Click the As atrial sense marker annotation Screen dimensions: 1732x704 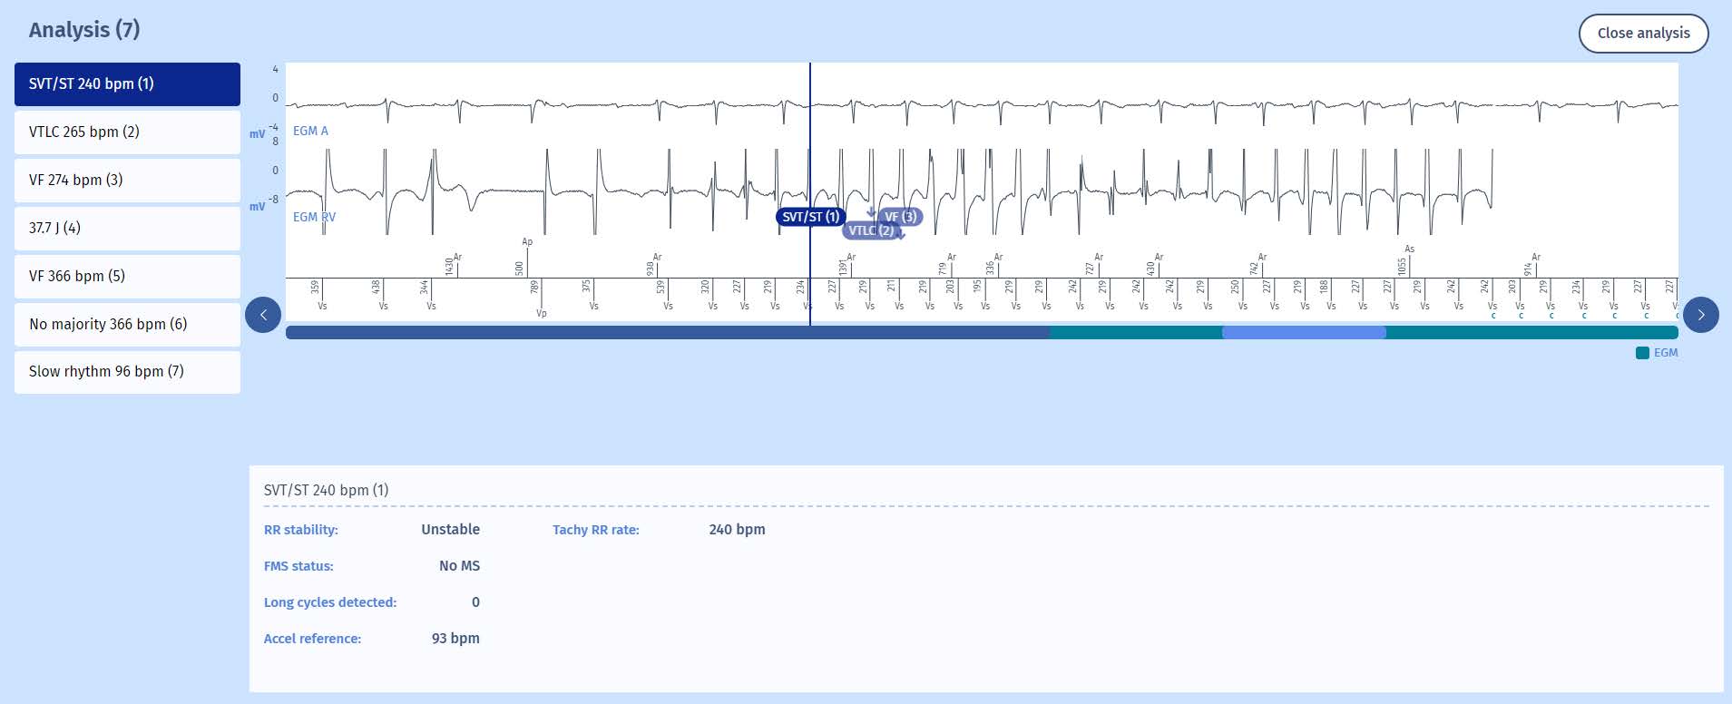(1409, 249)
